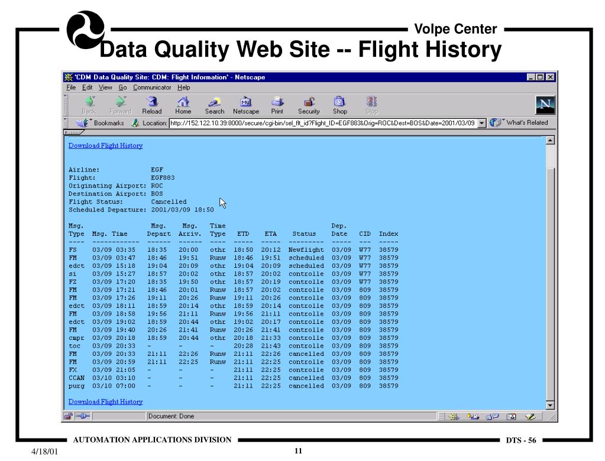Collapse the location toolbar grip
The width and height of the screenshot is (605, 461).
(66, 123)
